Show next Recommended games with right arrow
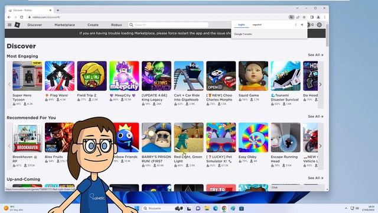The image size is (378, 213). (320, 146)
